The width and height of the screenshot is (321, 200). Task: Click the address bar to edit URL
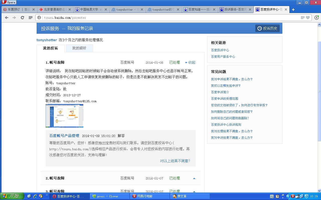click(x=100, y=17)
